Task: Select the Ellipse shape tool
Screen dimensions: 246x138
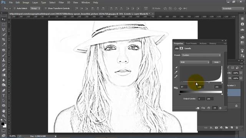Action: (3, 105)
